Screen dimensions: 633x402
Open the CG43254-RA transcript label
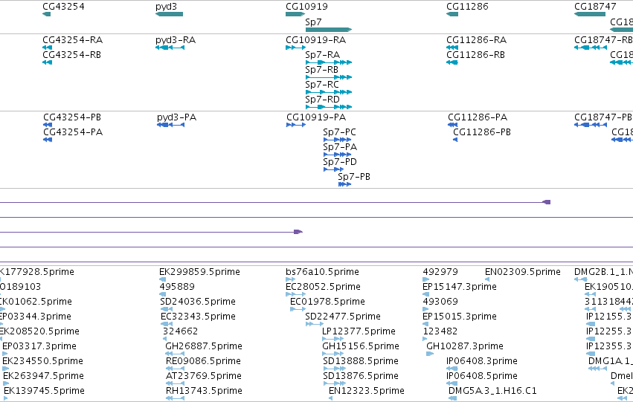[73, 40]
